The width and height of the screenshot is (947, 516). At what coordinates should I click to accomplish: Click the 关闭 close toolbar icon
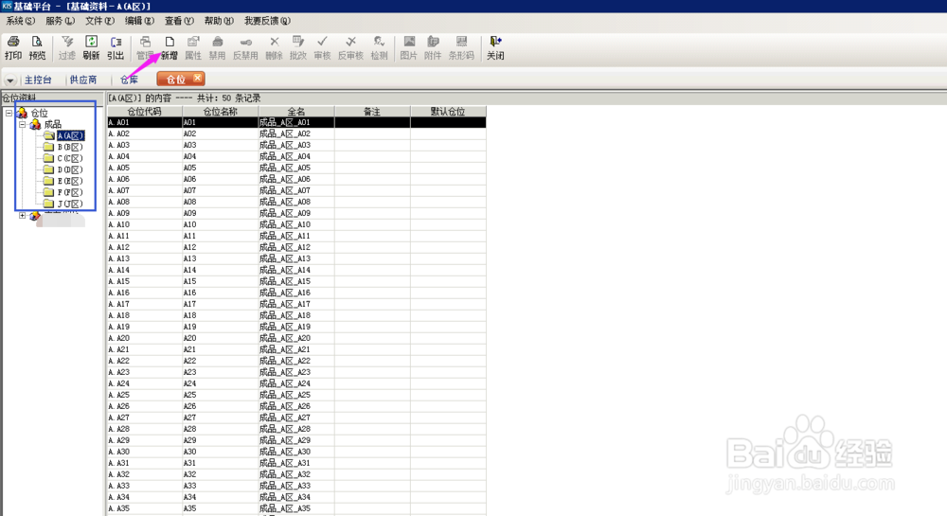(x=495, y=47)
